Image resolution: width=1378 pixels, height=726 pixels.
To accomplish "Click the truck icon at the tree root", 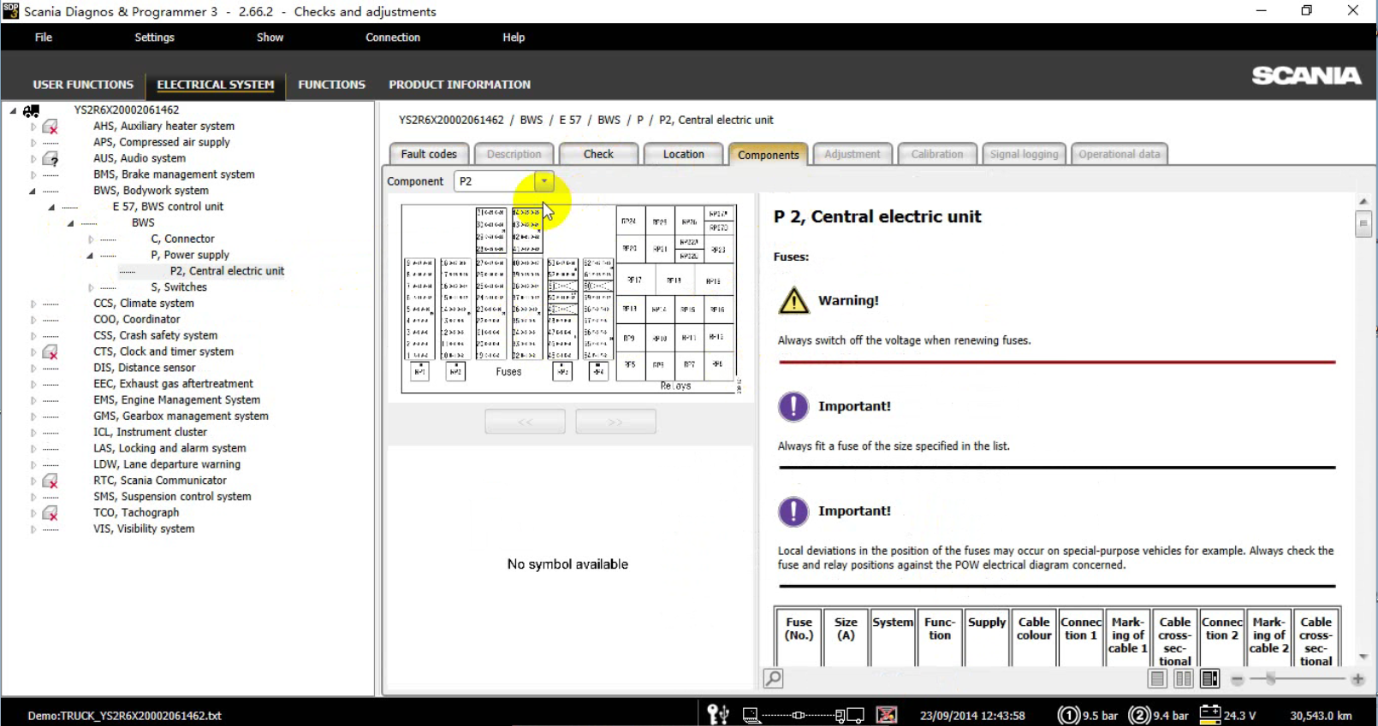I will pos(32,110).
